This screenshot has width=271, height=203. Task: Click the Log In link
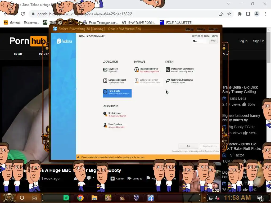[x=243, y=41]
